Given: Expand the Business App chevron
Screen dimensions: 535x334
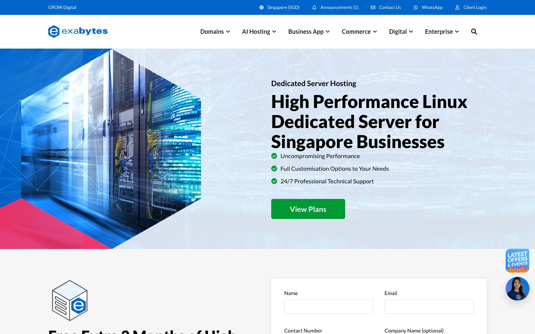Looking at the screenshot, I should (x=328, y=32).
